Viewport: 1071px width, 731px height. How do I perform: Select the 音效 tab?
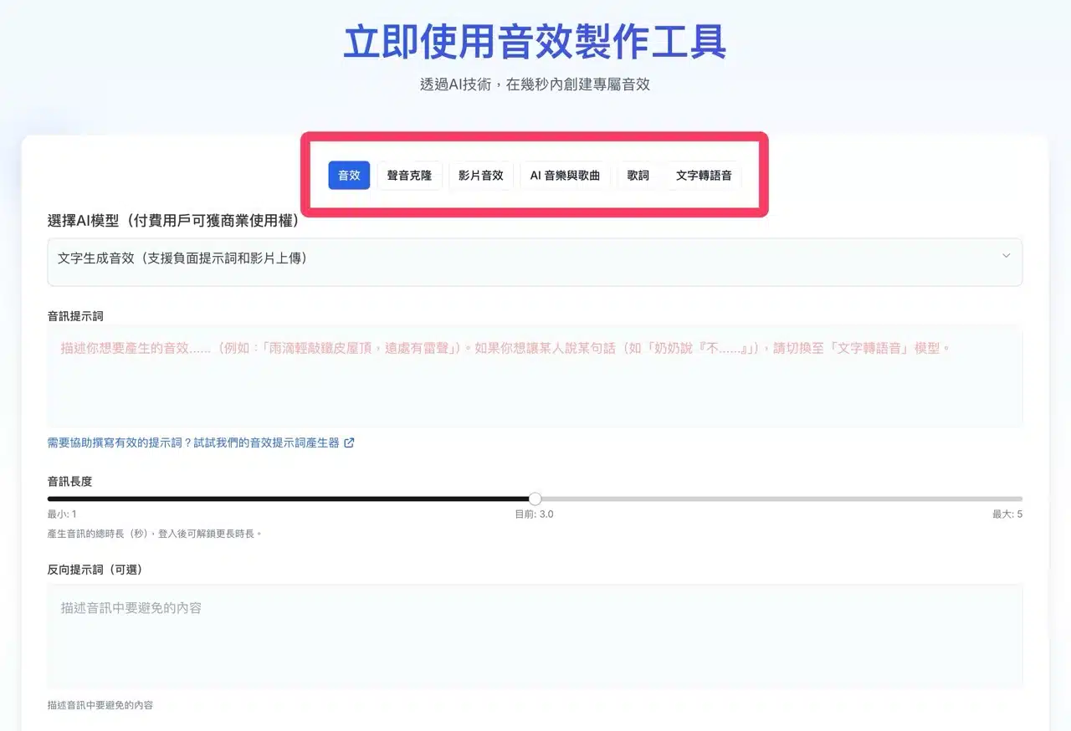point(349,176)
